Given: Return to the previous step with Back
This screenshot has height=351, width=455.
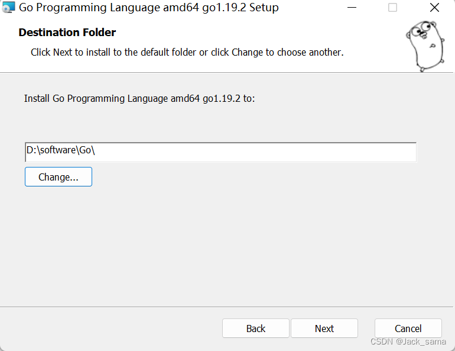Looking at the screenshot, I should tap(256, 329).
